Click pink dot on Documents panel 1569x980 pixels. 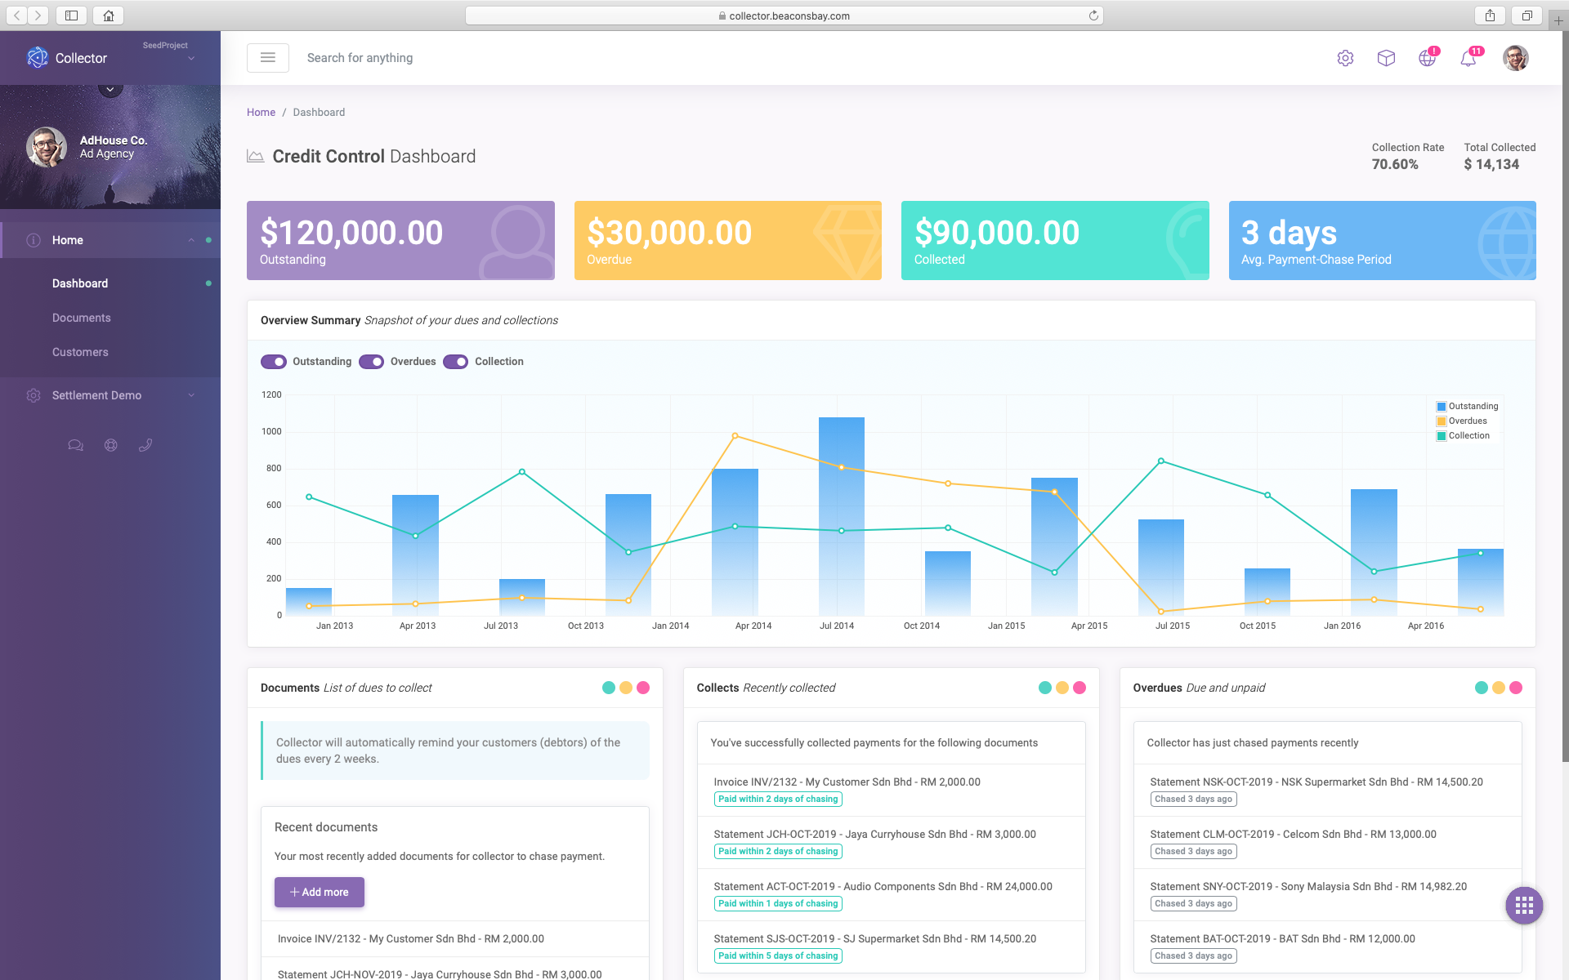coord(643,688)
